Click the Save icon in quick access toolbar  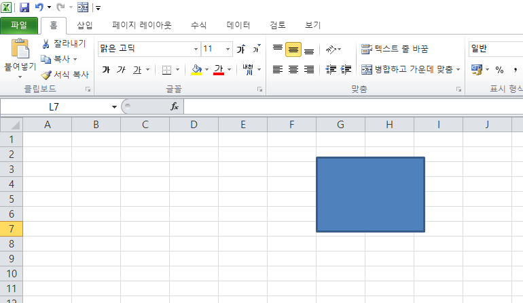tap(24, 7)
